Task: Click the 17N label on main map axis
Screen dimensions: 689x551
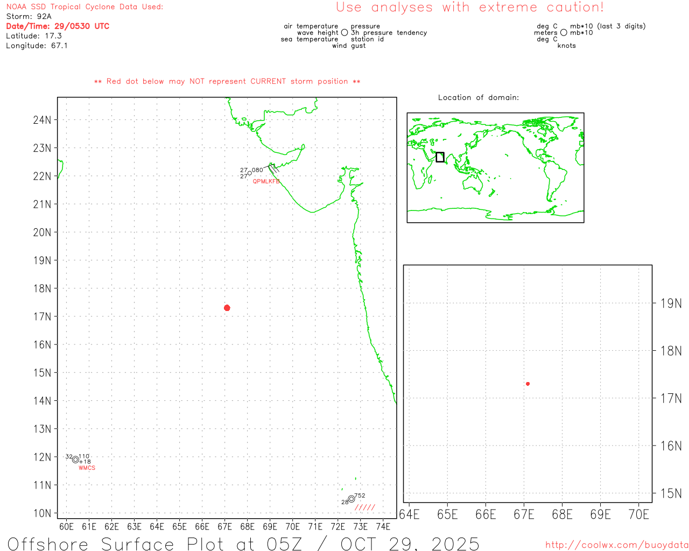Action: click(x=42, y=316)
